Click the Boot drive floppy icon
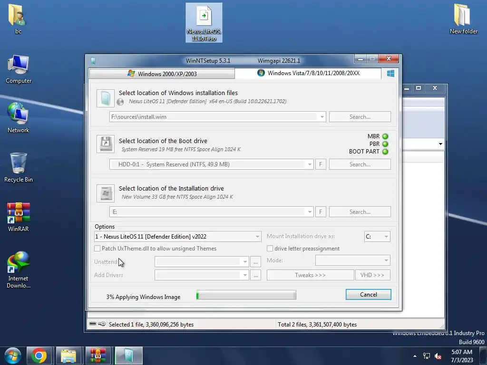 (105, 144)
